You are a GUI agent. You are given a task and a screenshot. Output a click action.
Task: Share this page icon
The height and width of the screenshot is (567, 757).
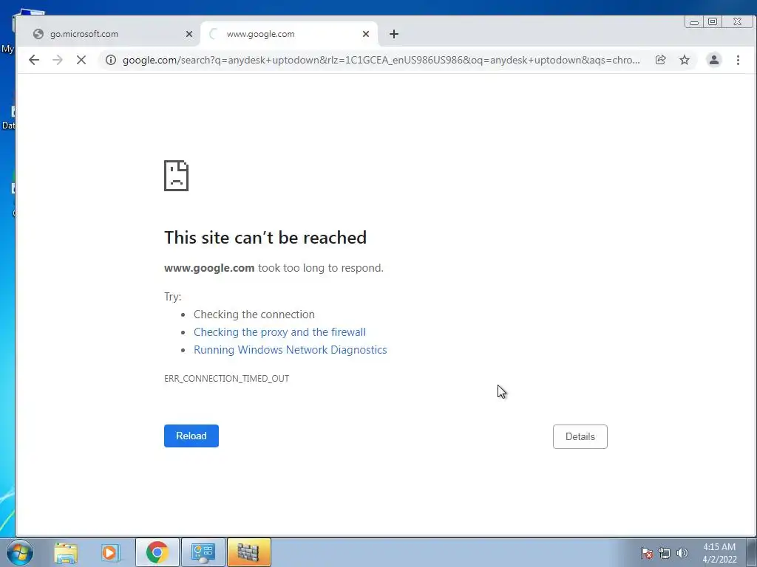(660, 60)
